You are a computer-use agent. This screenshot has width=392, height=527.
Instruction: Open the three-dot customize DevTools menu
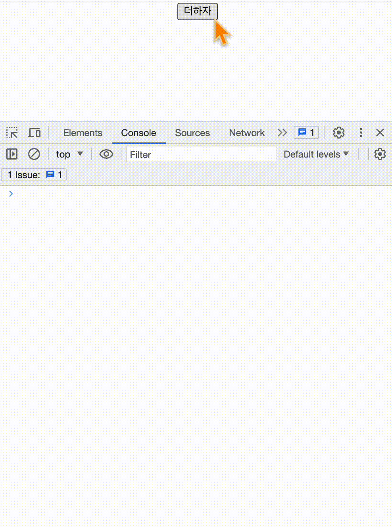click(x=361, y=133)
